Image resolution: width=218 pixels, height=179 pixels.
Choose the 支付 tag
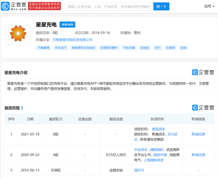157,48
